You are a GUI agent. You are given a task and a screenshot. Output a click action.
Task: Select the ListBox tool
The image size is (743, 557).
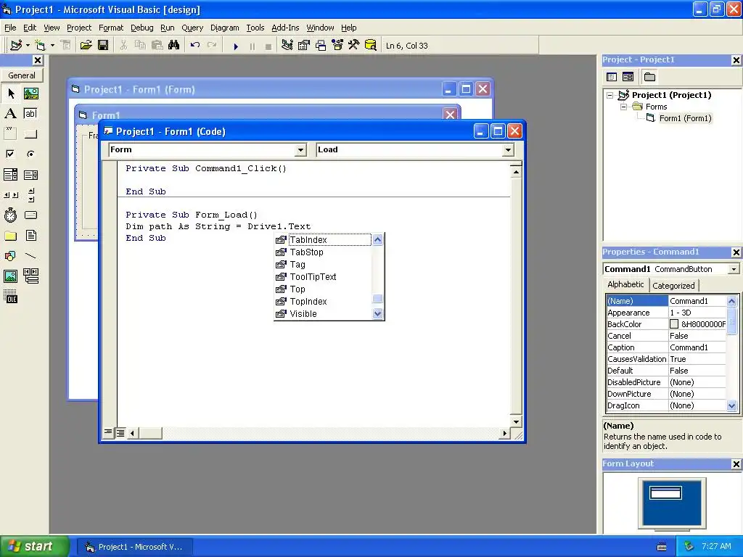pos(31,175)
